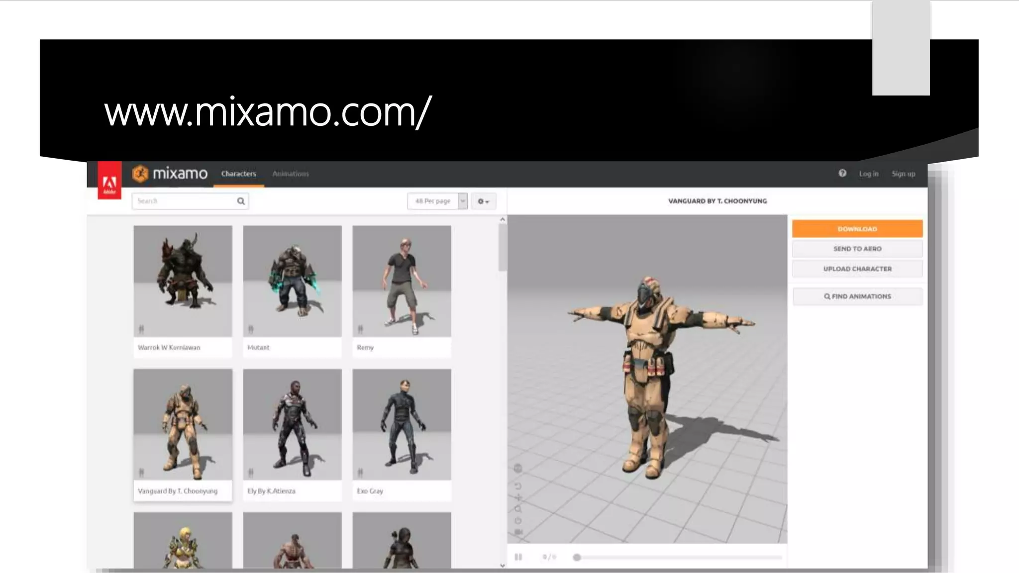Viewport: 1019px width, 573px height.
Task: Switch to the Animations tab
Action: pyautogui.click(x=291, y=174)
